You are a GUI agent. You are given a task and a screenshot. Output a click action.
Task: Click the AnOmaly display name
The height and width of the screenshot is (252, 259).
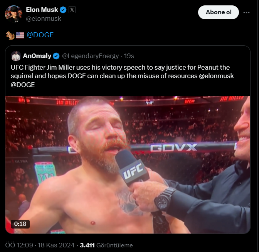[x=37, y=56]
